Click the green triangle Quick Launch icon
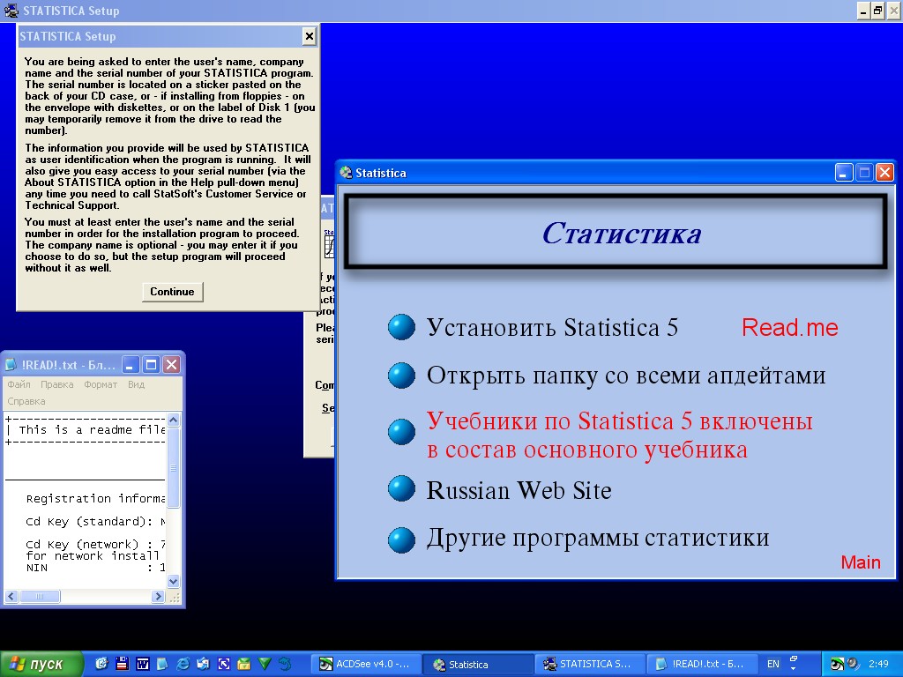Image resolution: width=903 pixels, height=677 pixels. (x=265, y=664)
